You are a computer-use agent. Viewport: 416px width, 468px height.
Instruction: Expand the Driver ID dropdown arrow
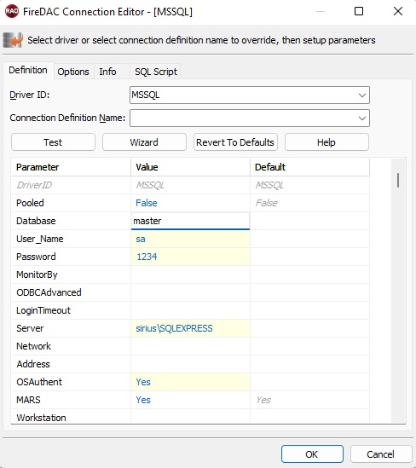(x=362, y=95)
